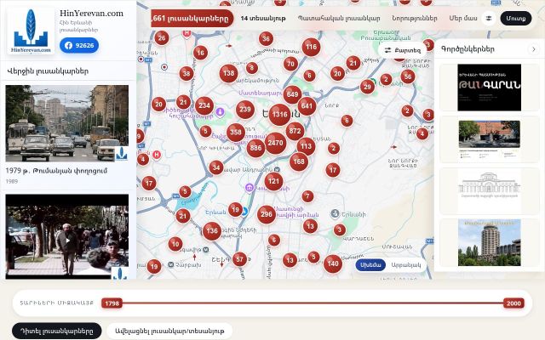Select the 121 cluster marker

273,181
